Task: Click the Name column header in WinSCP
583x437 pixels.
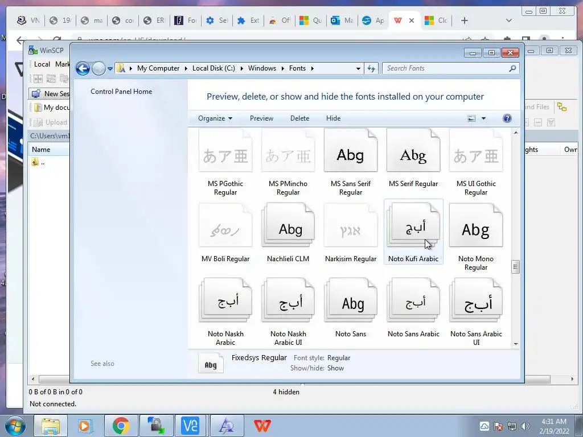Action: tap(49, 150)
